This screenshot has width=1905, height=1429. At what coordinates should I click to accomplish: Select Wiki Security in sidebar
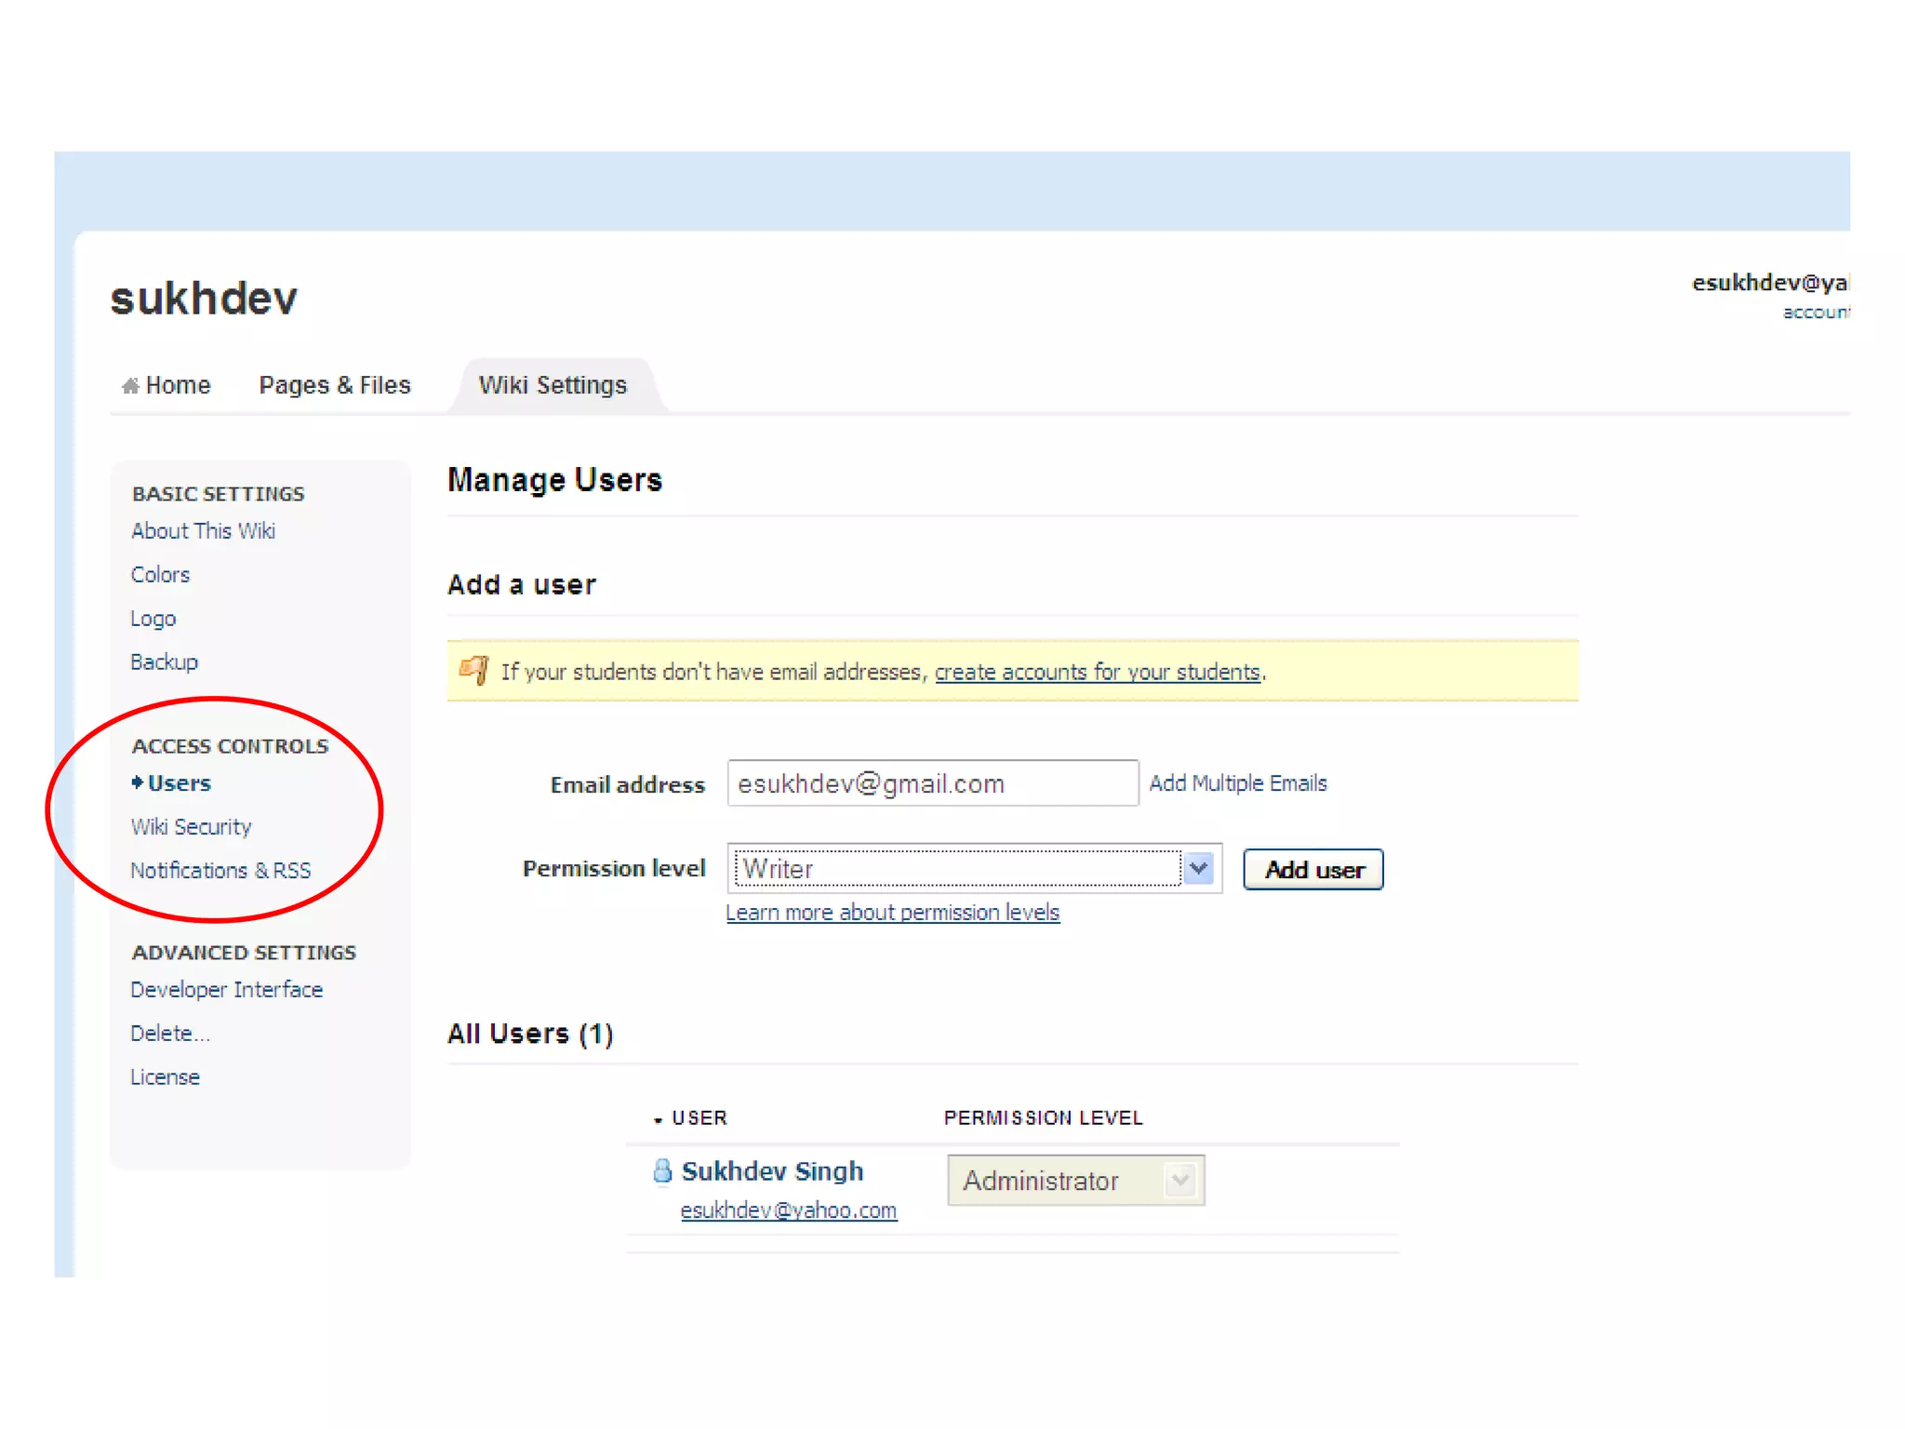tap(191, 827)
